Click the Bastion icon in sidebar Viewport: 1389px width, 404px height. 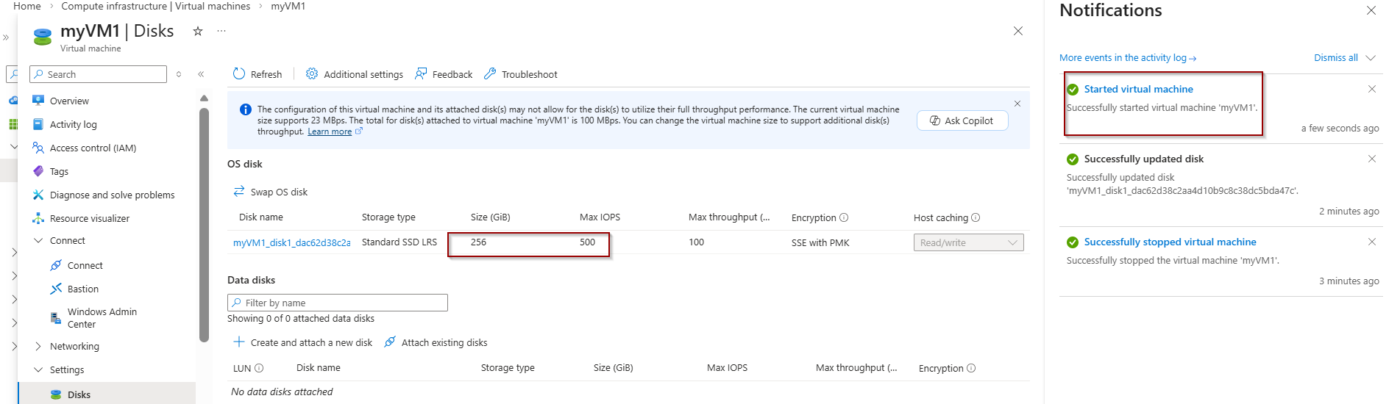pos(56,289)
